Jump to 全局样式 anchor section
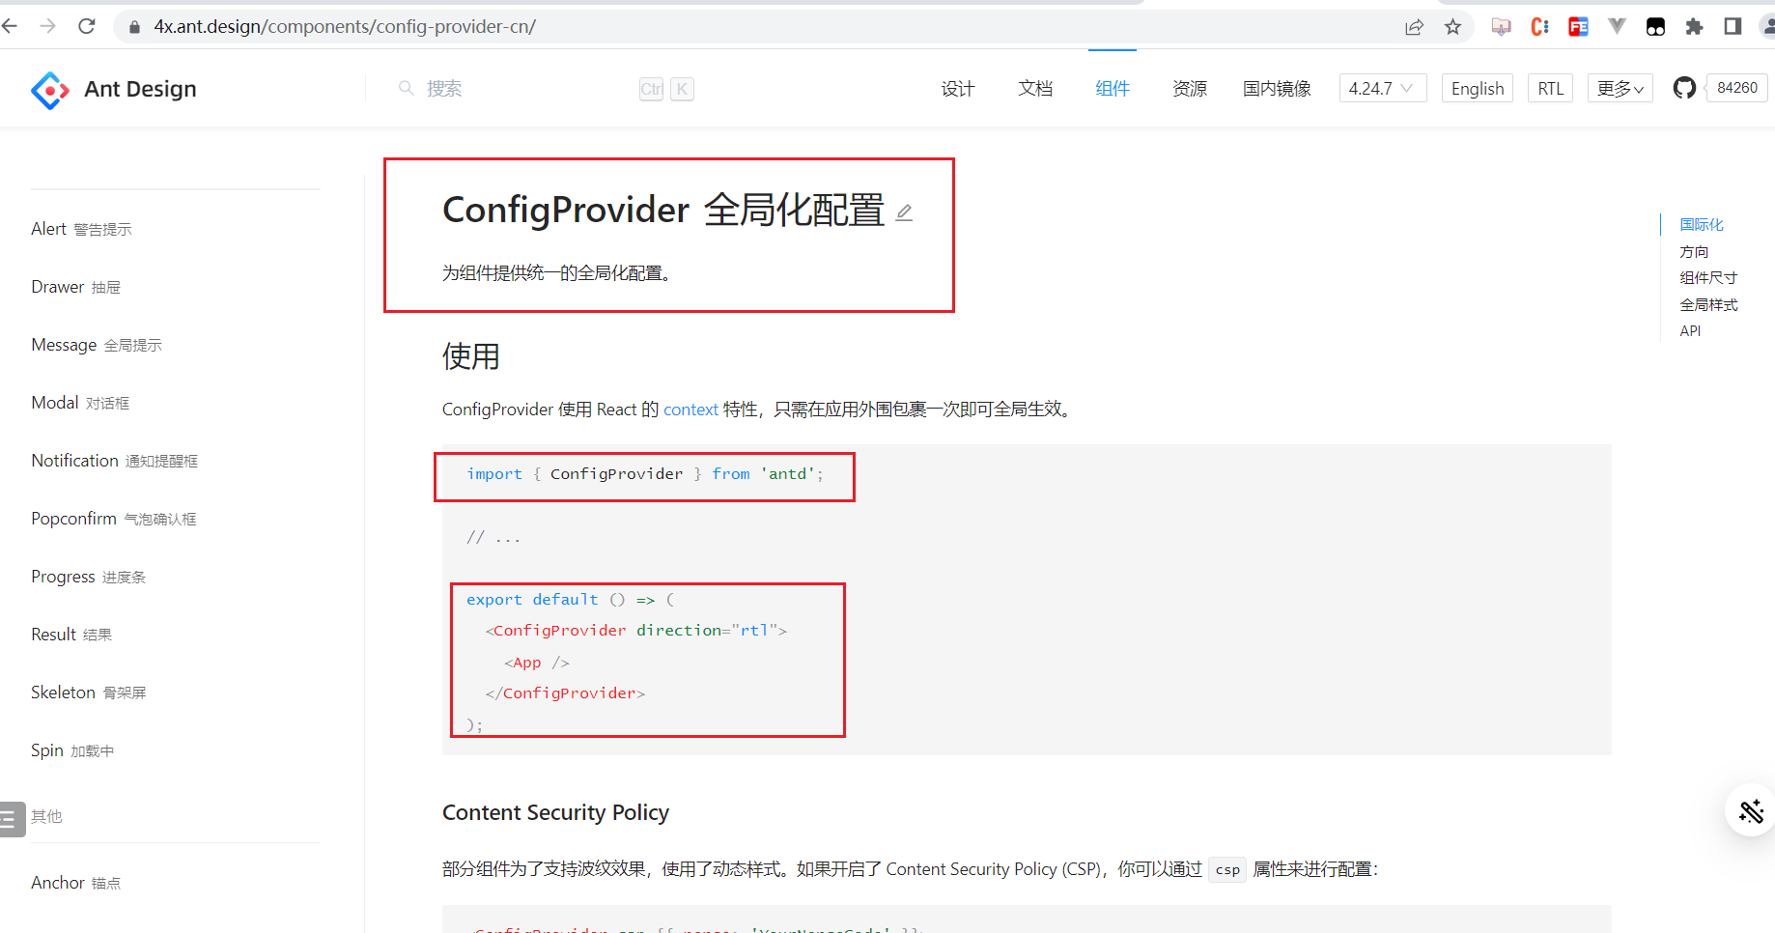Viewport: 1775px width, 933px height. (1708, 304)
